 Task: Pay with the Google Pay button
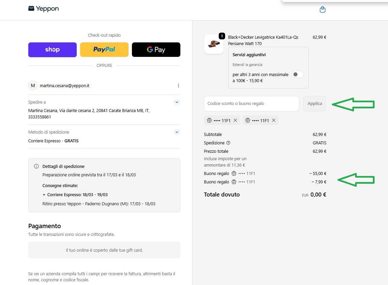pyautogui.click(x=156, y=49)
